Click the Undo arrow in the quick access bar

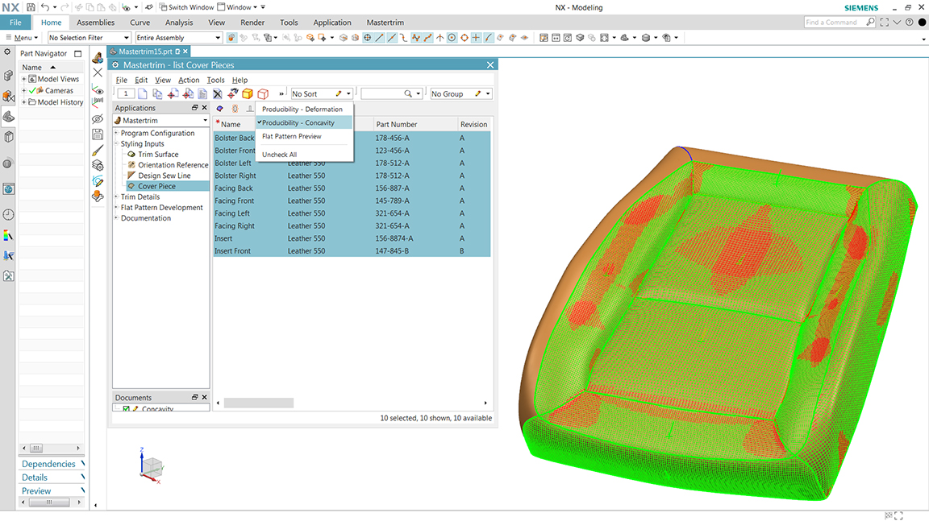pyautogui.click(x=44, y=7)
